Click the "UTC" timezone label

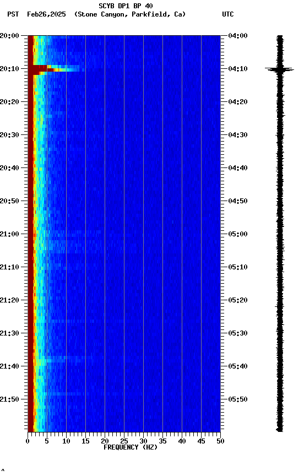pyautogui.click(x=228, y=14)
